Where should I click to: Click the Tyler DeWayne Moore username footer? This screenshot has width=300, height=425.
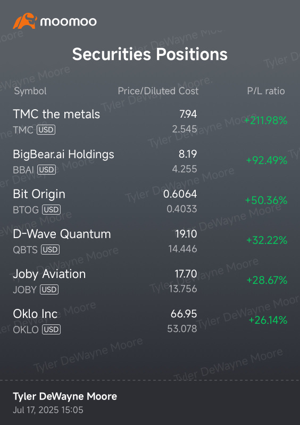click(x=65, y=396)
